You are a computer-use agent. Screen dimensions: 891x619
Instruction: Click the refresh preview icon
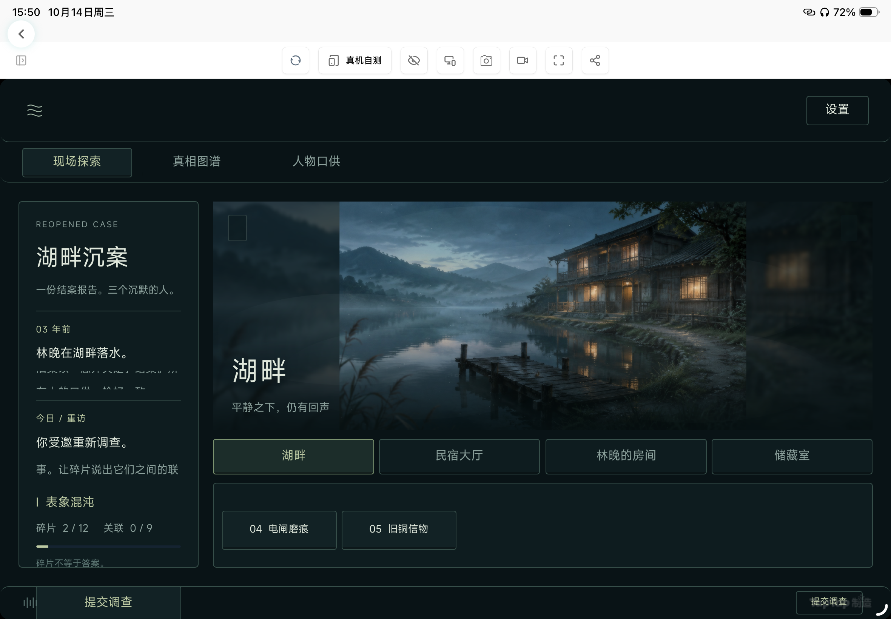click(x=296, y=60)
